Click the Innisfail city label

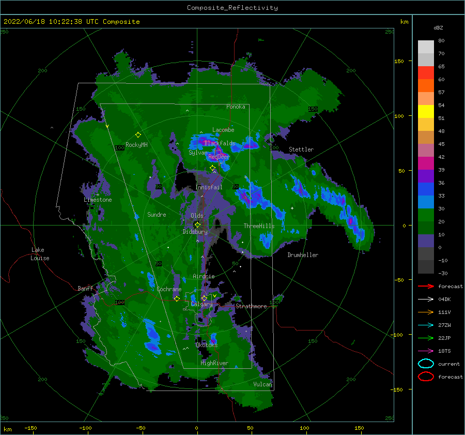pos(209,187)
